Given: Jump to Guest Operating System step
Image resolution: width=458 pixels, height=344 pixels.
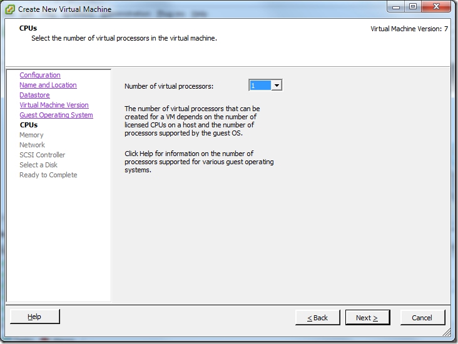Looking at the screenshot, I should pos(56,115).
